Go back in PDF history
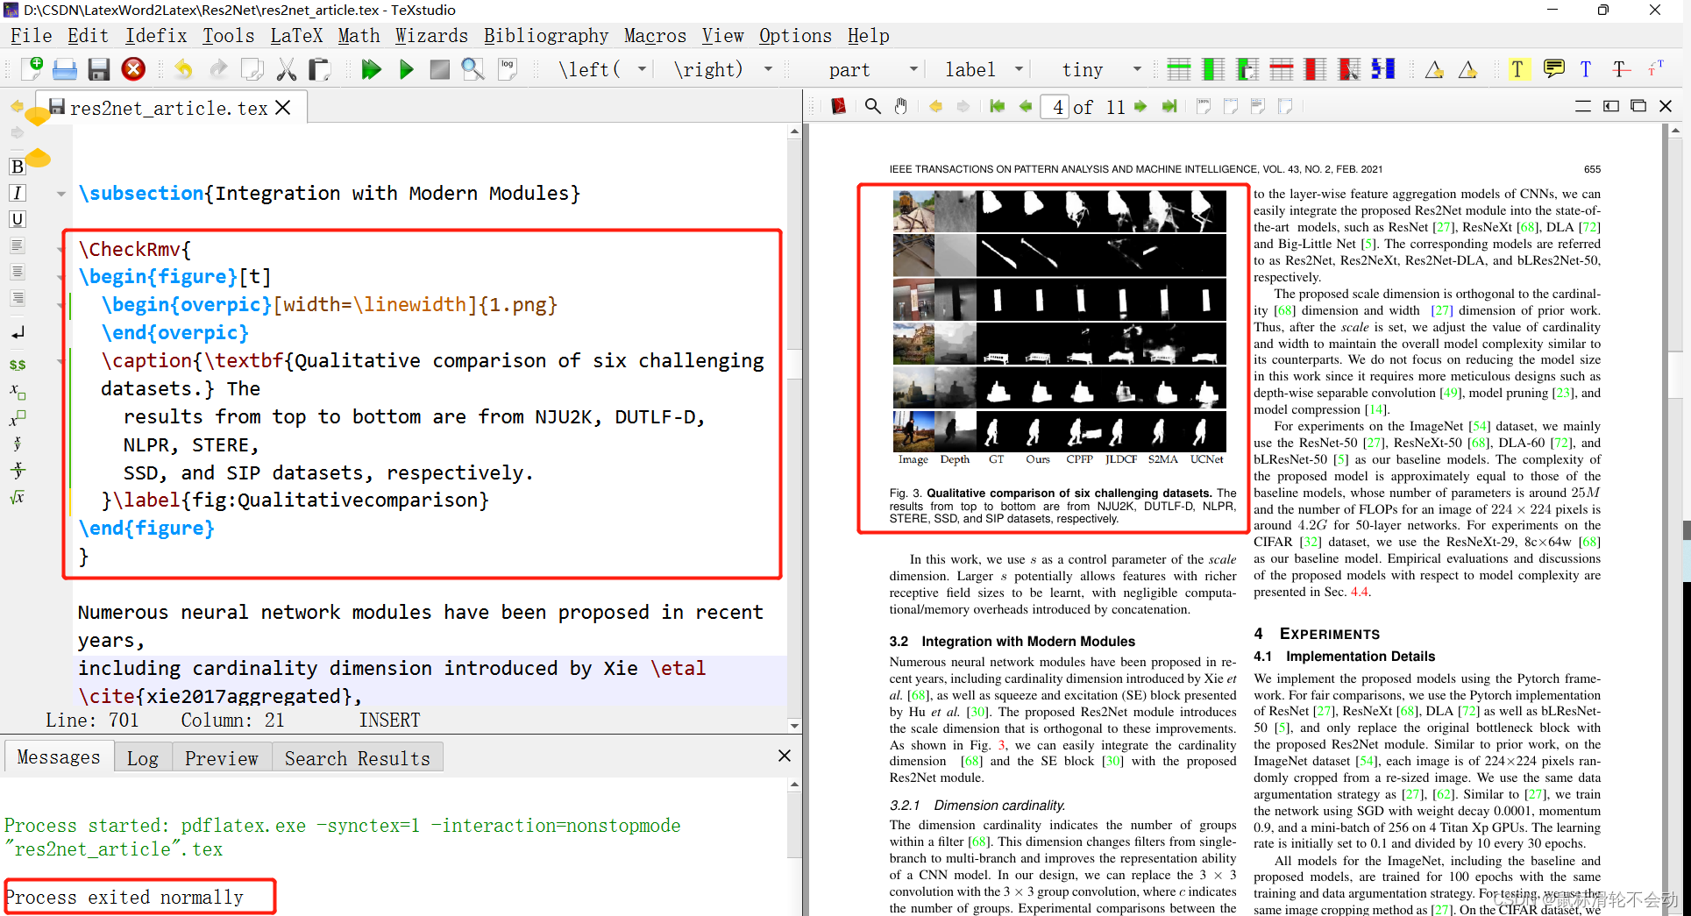1691x916 pixels. tap(935, 106)
